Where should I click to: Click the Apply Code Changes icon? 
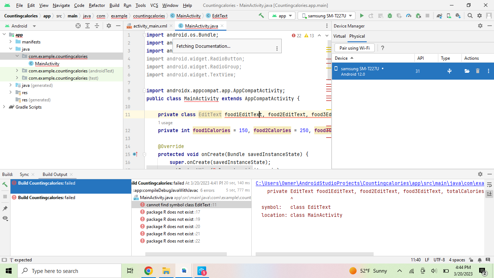point(380,16)
